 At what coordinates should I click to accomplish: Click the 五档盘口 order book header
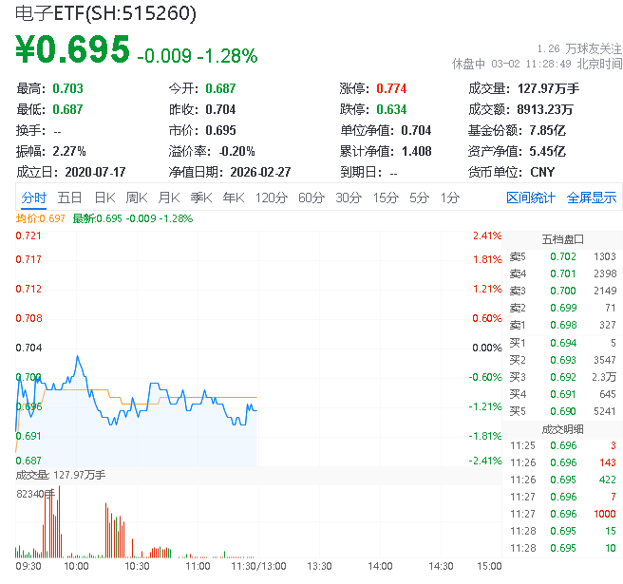click(x=562, y=239)
